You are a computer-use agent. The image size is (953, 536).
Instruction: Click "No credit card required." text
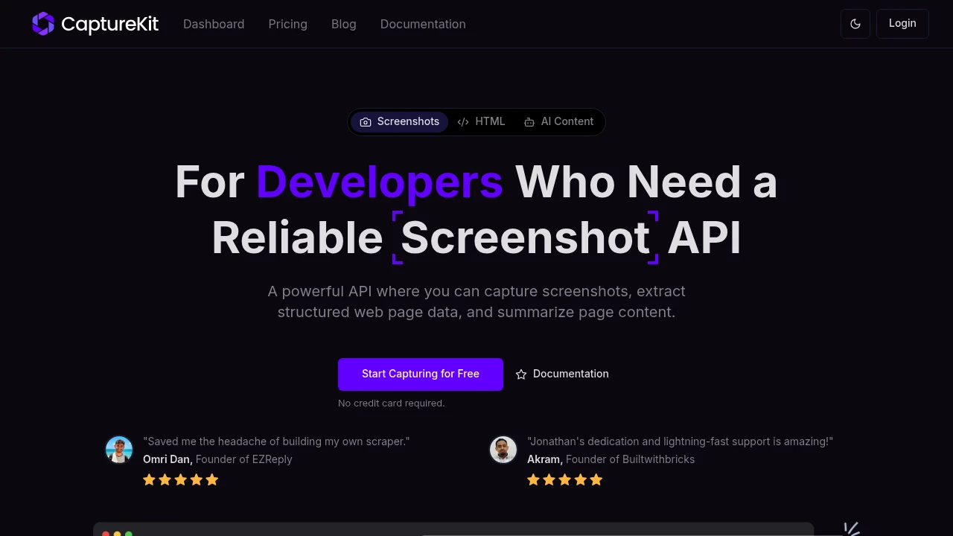392,403
